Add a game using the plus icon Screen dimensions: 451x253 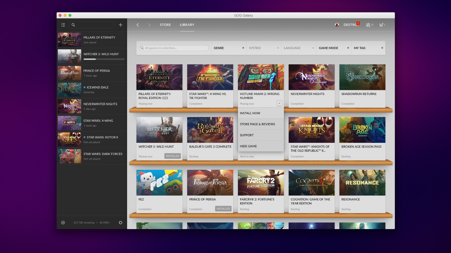point(120,25)
